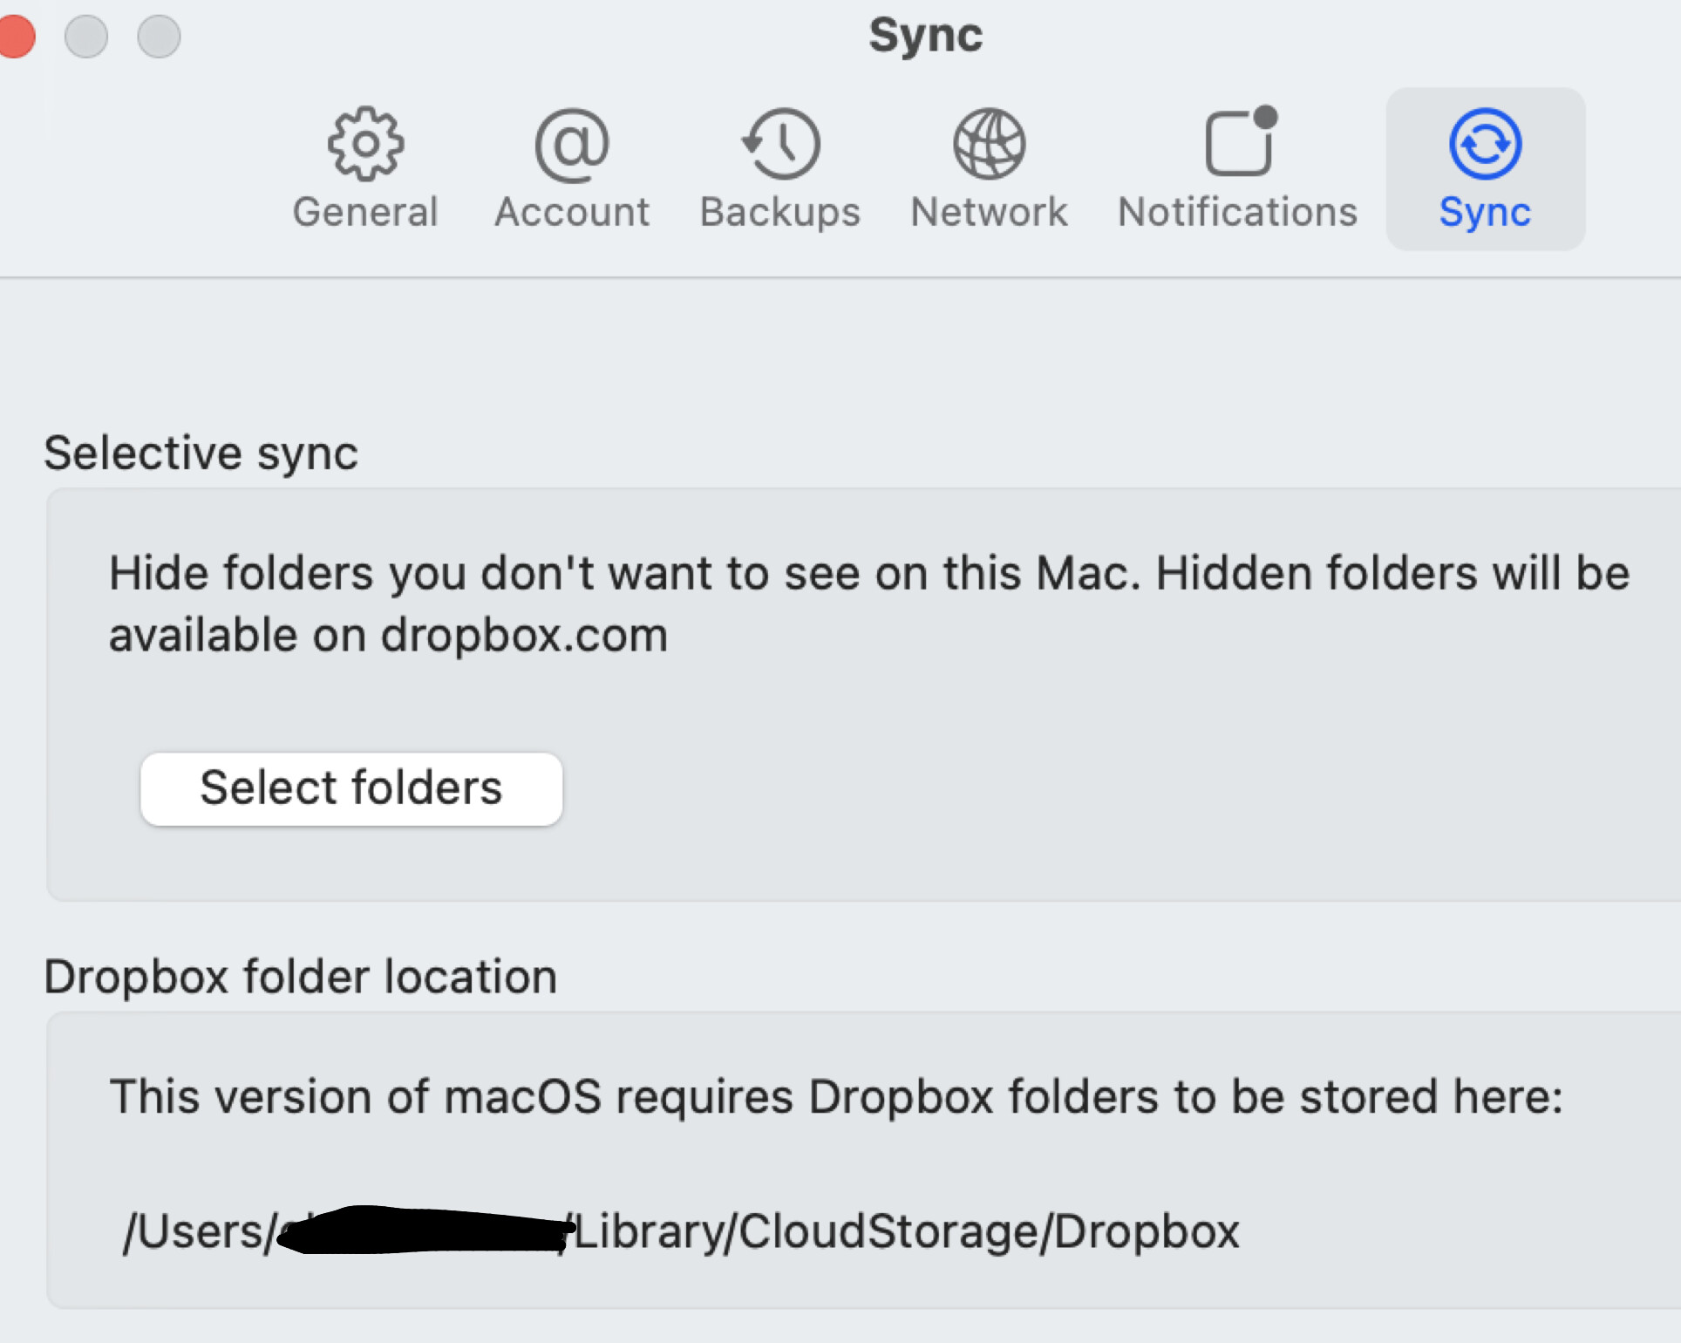
Task: Select the blue Sync arrows icon
Action: click(x=1486, y=144)
